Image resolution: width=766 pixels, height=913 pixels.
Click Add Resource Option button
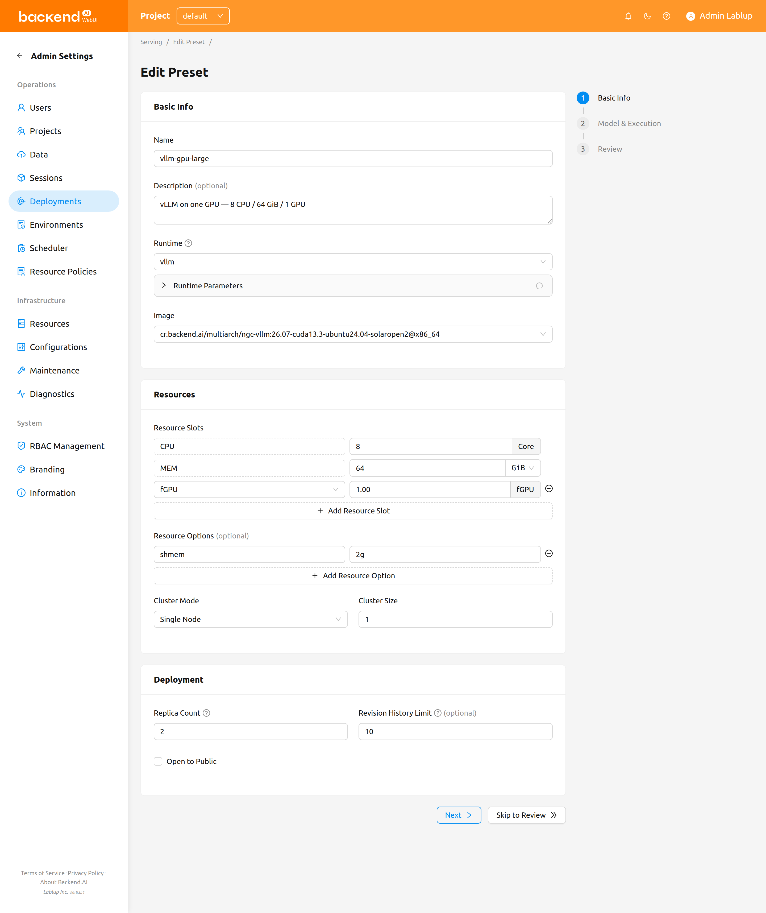pyautogui.click(x=353, y=576)
